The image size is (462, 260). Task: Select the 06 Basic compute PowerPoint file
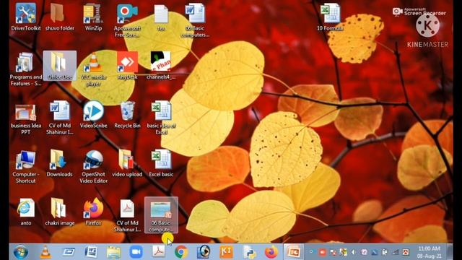tap(161, 215)
